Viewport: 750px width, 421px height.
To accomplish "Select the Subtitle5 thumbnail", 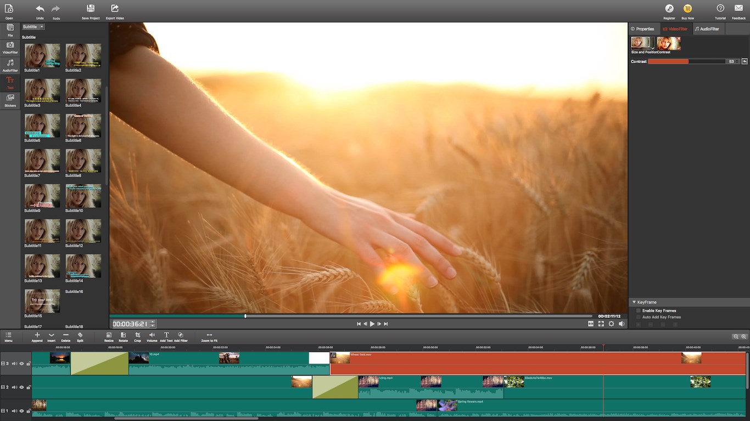I will (42, 126).
